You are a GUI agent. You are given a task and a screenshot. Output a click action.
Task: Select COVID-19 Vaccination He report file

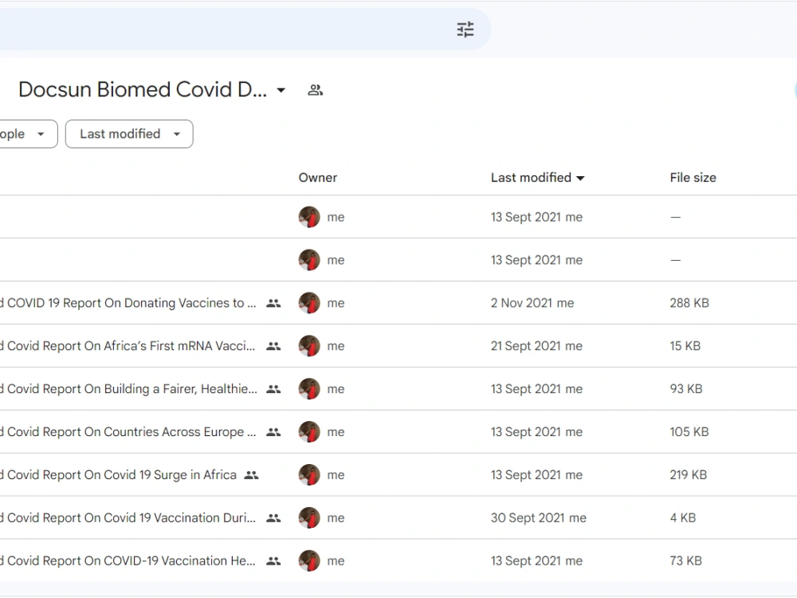[128, 561]
